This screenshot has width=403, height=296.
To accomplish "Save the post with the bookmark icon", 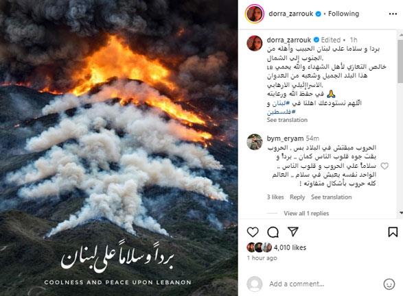I will [x=393, y=232].
